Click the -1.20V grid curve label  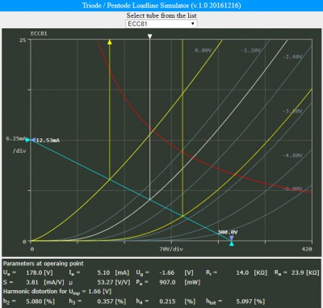(250, 50)
